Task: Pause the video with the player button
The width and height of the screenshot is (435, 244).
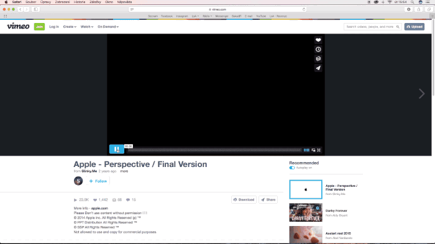Action: tap(117, 149)
